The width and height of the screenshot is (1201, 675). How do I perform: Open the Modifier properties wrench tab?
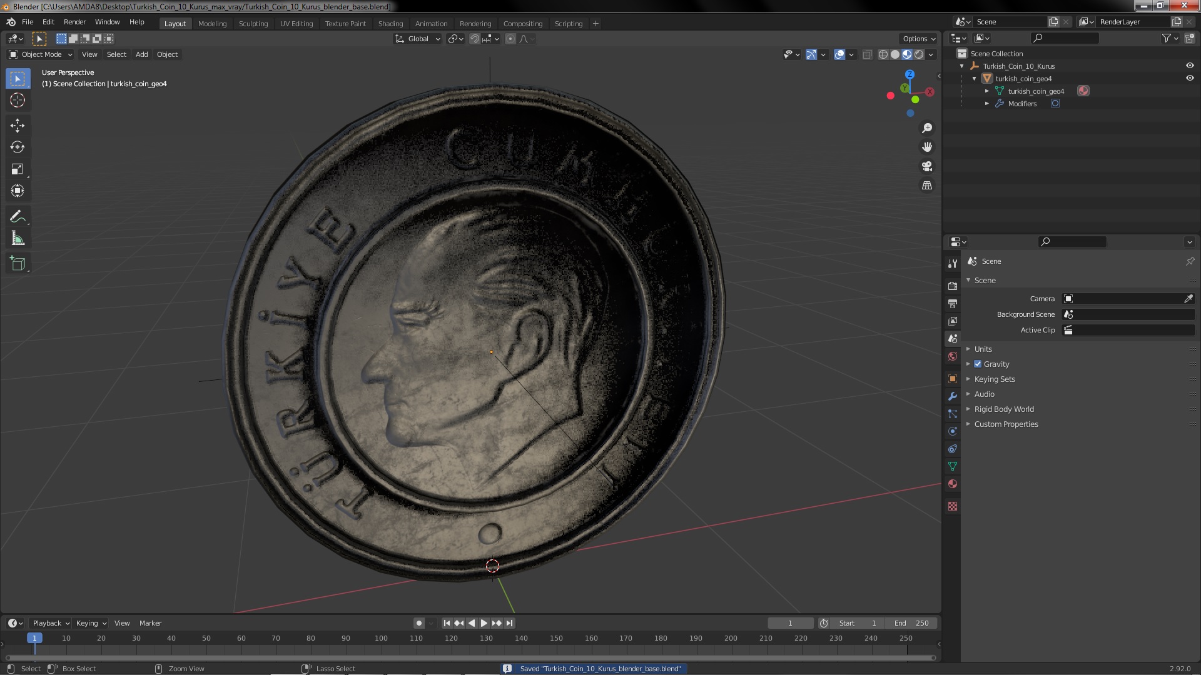[953, 396]
